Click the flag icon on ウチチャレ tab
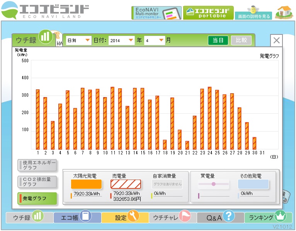The width and height of the screenshot is (296, 231). tap(185, 216)
